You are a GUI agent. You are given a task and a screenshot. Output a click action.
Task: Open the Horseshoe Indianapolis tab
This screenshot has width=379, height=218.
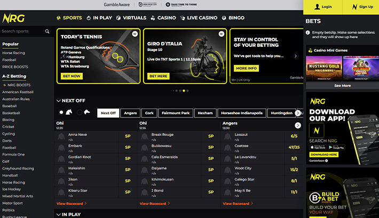pyautogui.click(x=242, y=113)
